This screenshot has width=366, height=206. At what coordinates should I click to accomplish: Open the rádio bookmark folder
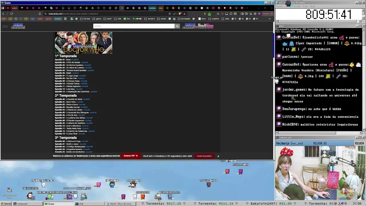pos(226,19)
